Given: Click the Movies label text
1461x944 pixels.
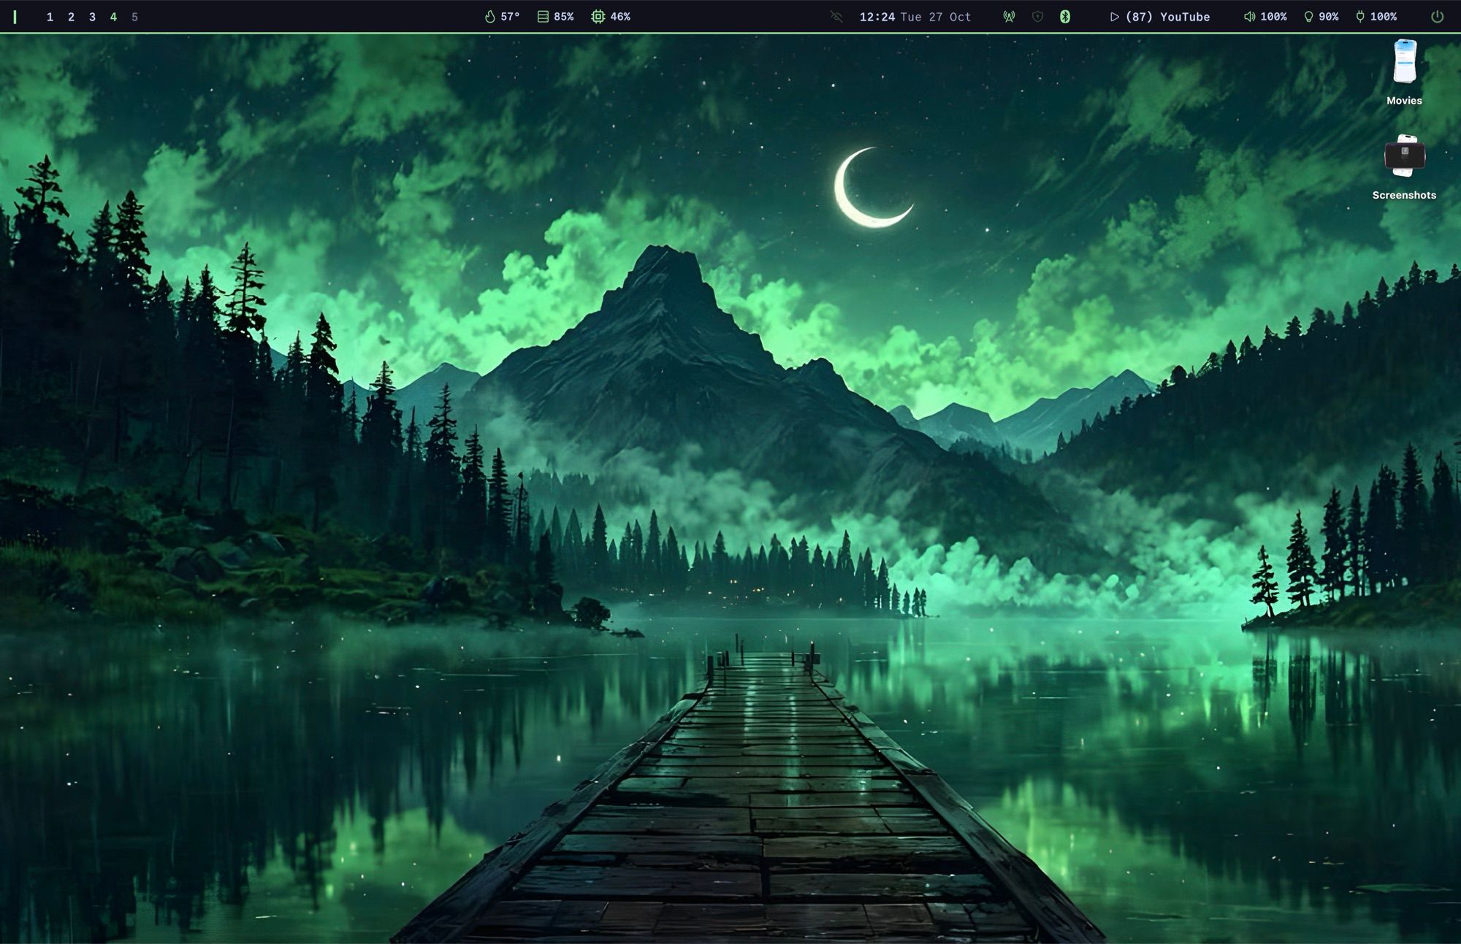Looking at the screenshot, I should coord(1405,101).
